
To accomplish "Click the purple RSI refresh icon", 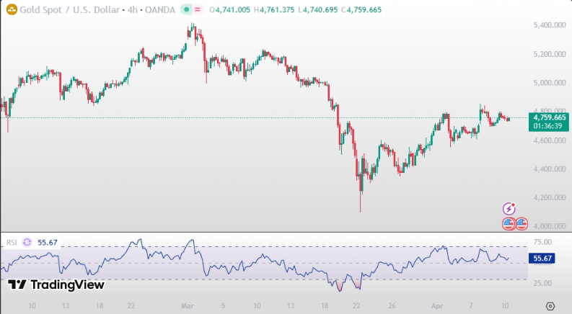I will point(27,243).
